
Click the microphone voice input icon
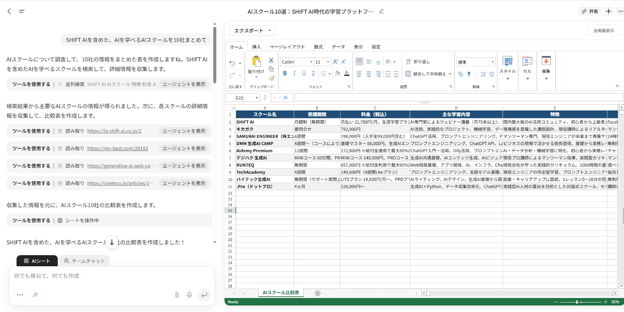coord(189,295)
